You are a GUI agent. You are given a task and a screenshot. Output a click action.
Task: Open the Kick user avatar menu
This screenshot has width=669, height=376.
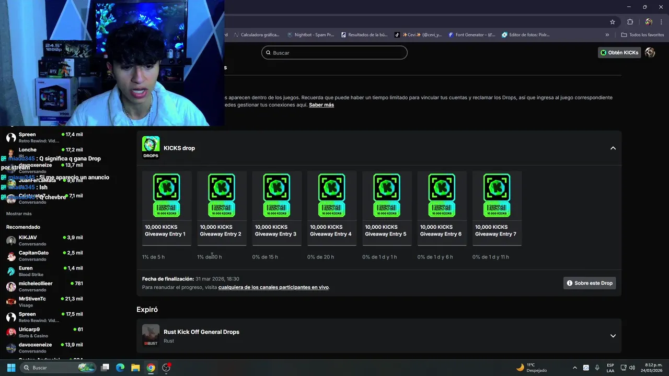[650, 53]
